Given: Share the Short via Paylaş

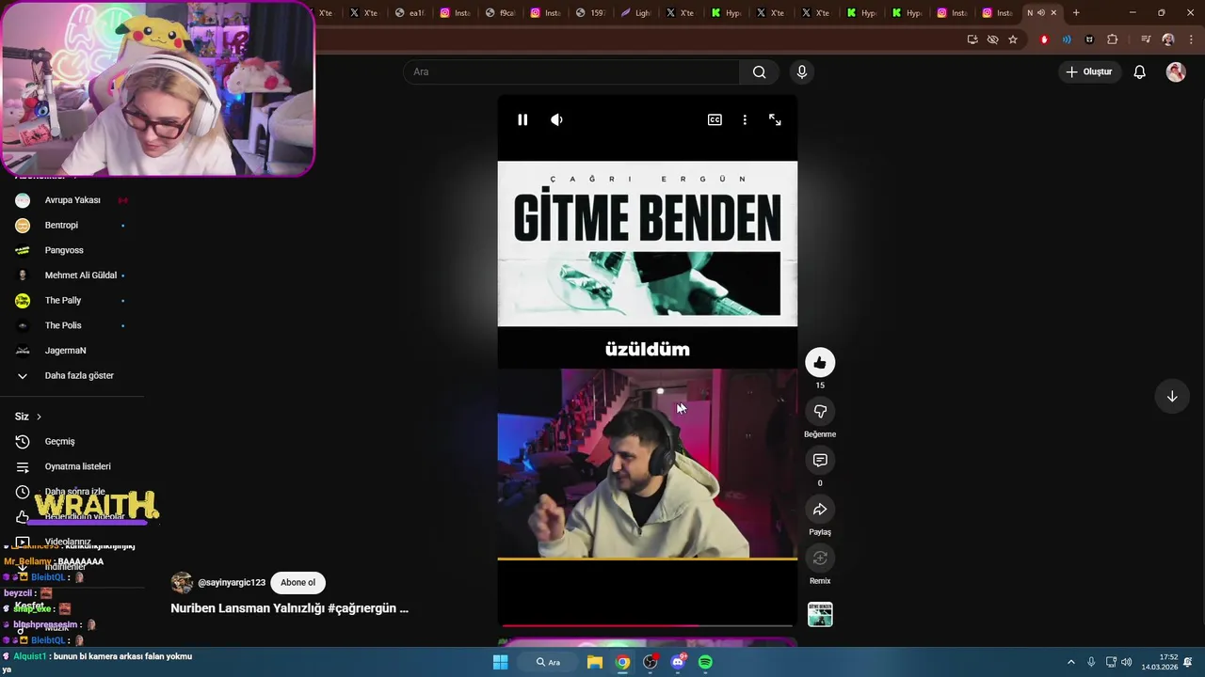Looking at the screenshot, I should [x=820, y=509].
